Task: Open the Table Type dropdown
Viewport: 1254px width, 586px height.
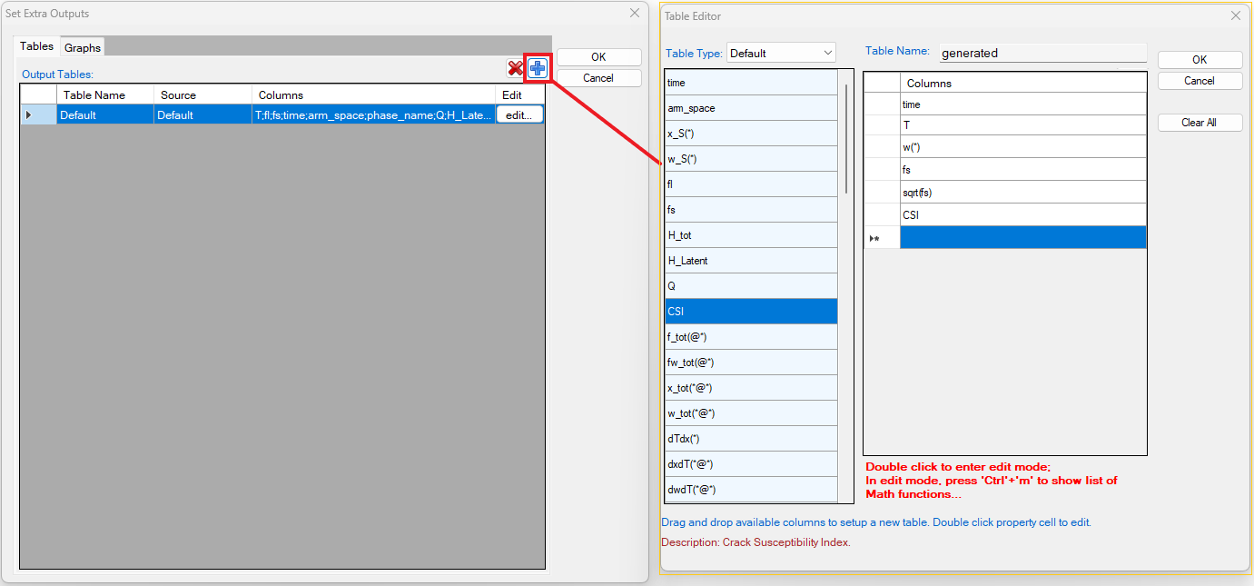Action: pos(780,53)
